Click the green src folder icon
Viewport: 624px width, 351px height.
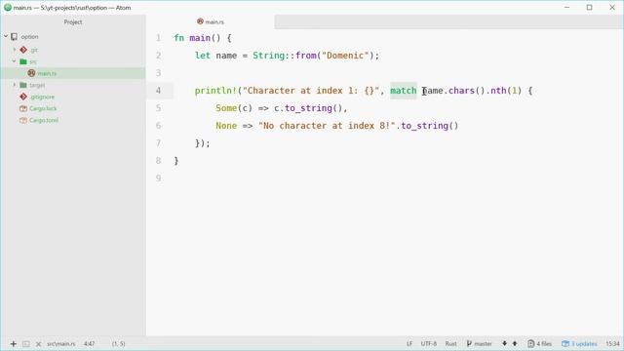(23, 61)
